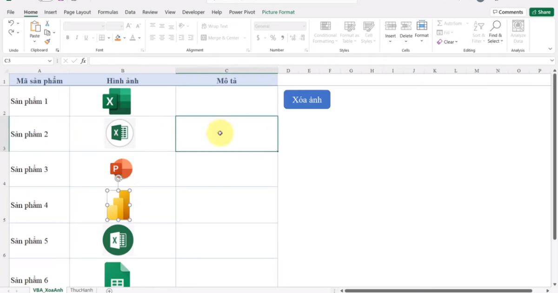Open the File menu
Viewport: 558px width, 293px height.
(x=11, y=12)
